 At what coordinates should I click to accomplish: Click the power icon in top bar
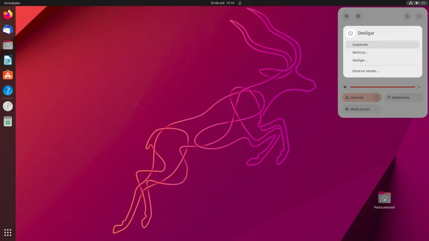(x=423, y=3)
